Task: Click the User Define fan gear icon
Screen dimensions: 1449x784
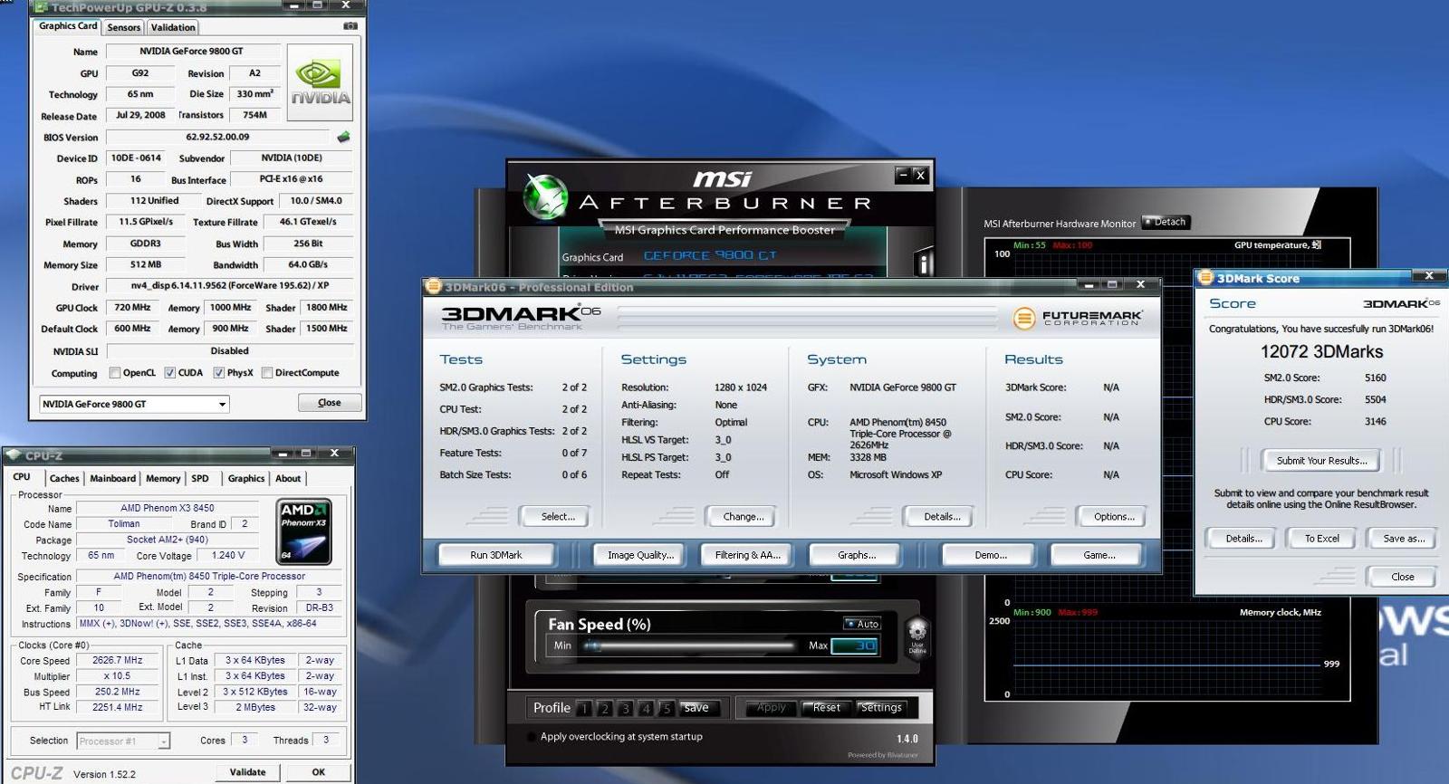Action: (917, 636)
